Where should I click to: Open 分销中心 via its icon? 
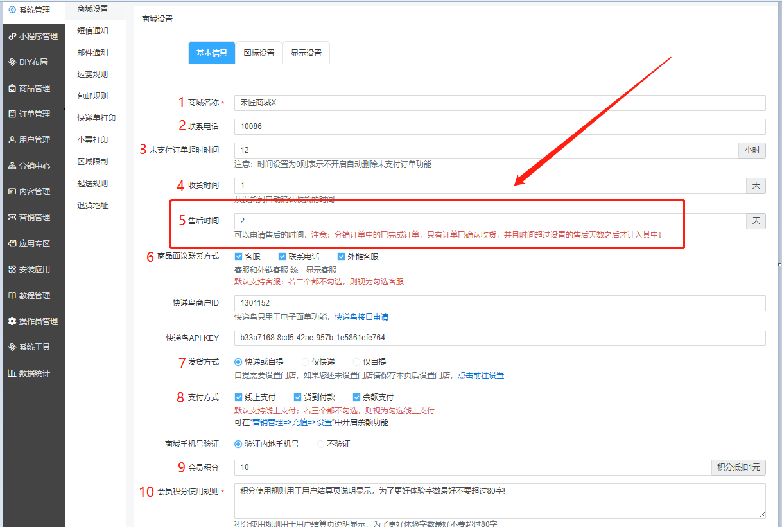click(x=12, y=166)
